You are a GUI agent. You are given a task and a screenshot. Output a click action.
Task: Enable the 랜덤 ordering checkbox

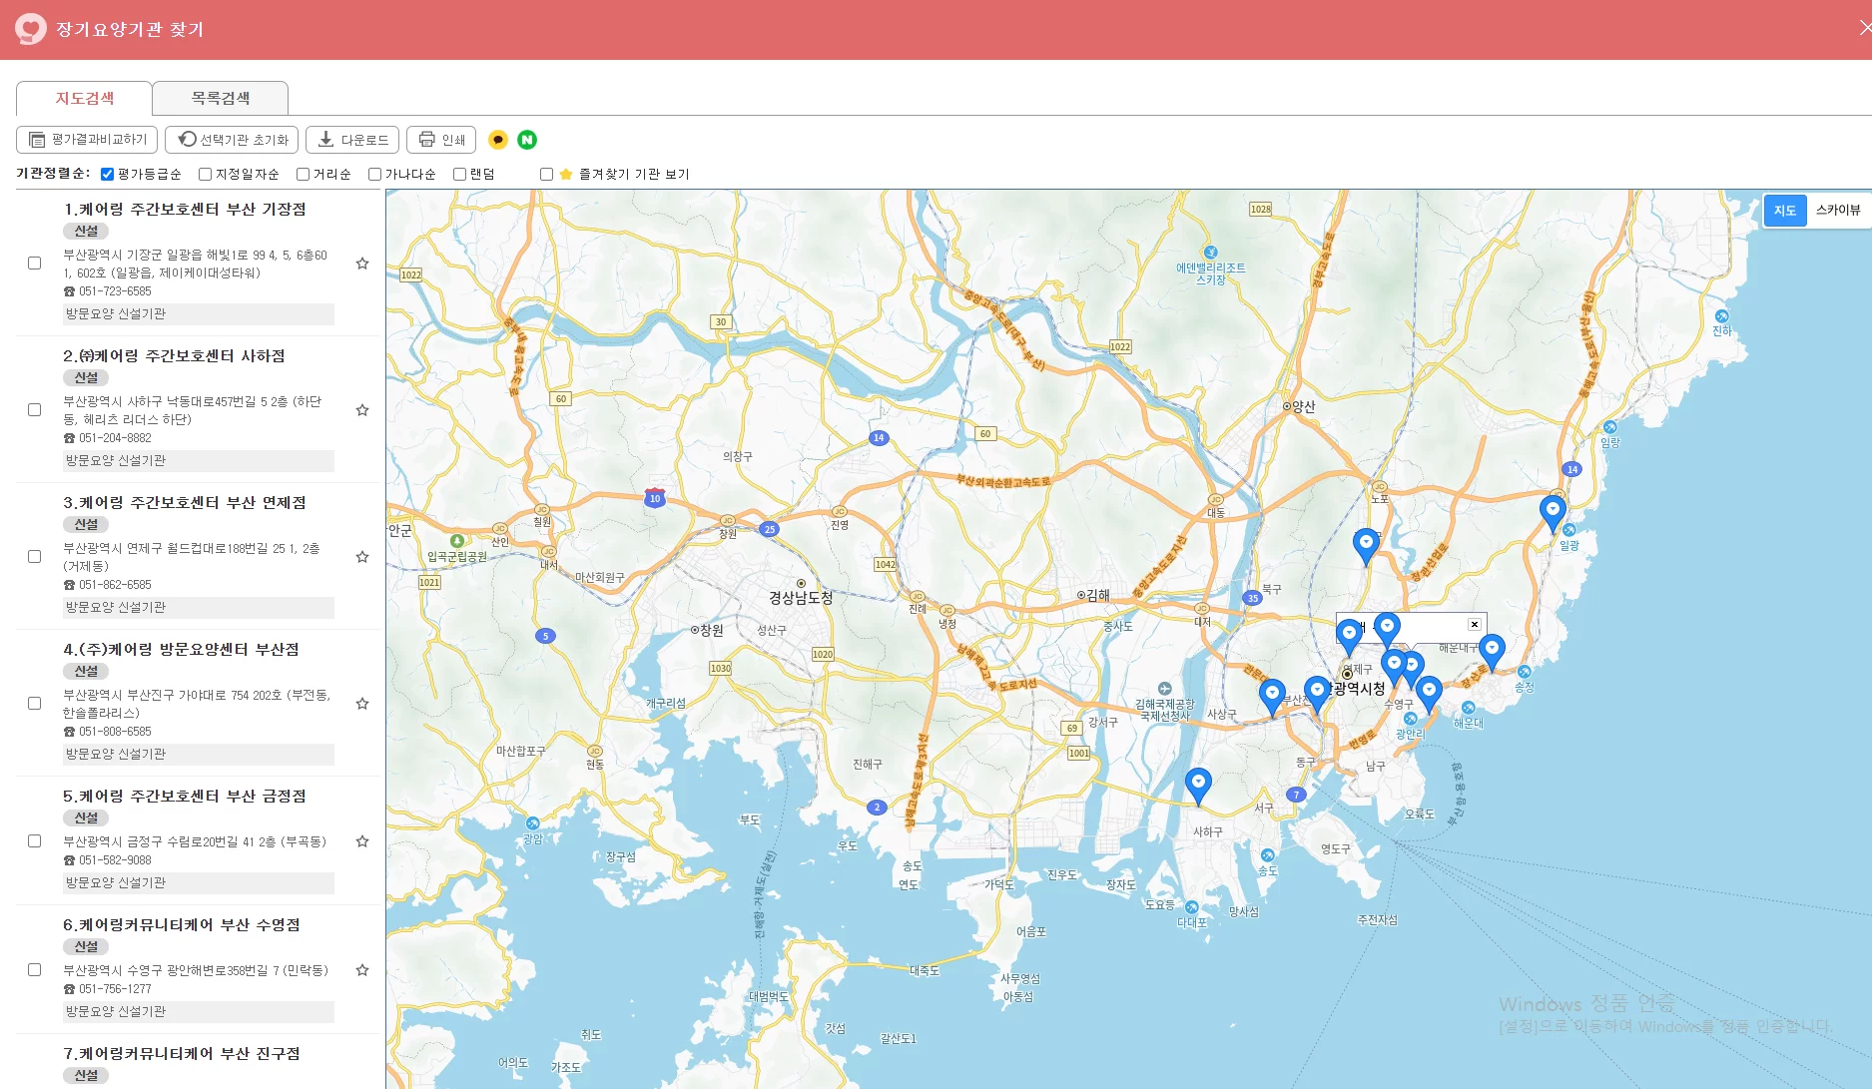(459, 175)
